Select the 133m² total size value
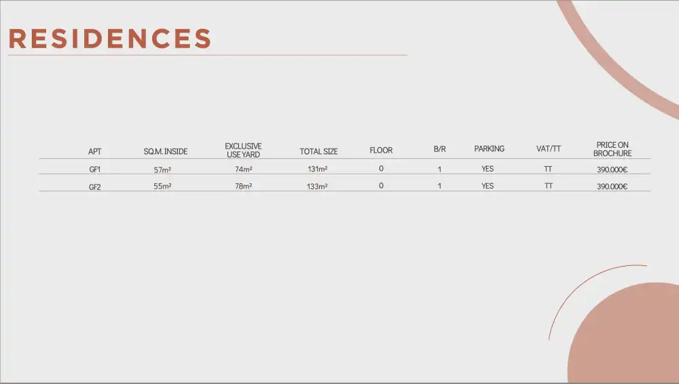Screen dimensions: 679x384 pos(317,187)
